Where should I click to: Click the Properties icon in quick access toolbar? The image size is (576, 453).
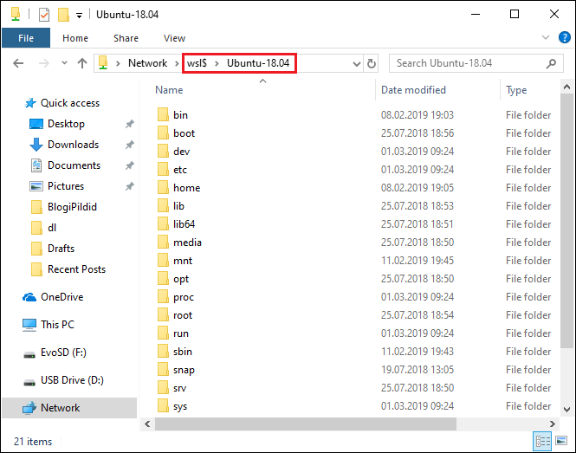43,15
